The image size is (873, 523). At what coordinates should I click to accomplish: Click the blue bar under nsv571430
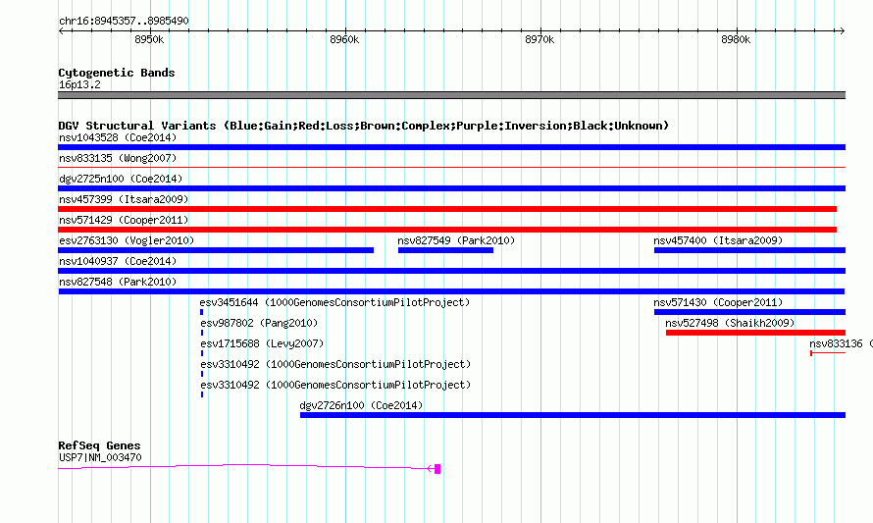(750, 312)
